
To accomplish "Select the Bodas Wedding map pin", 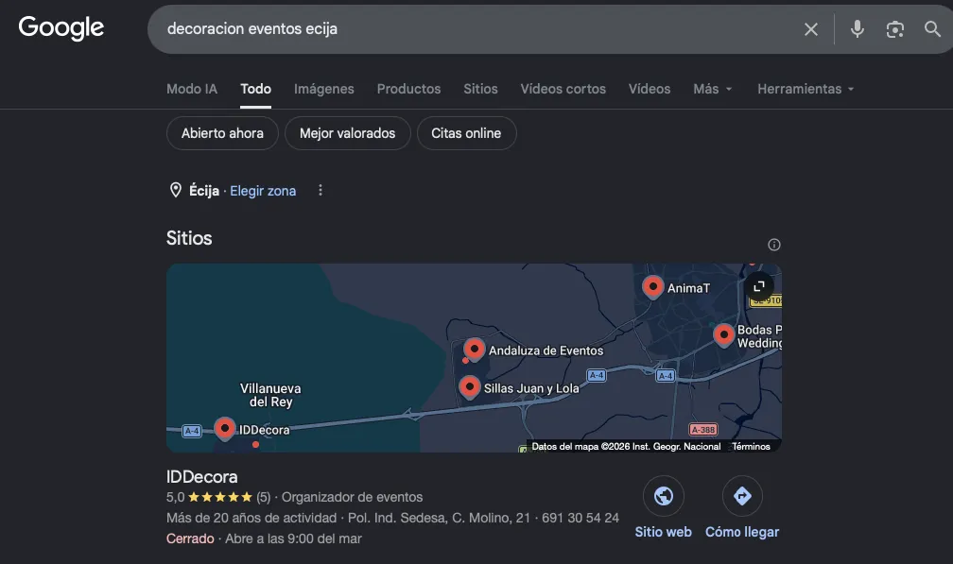I will 724,334.
